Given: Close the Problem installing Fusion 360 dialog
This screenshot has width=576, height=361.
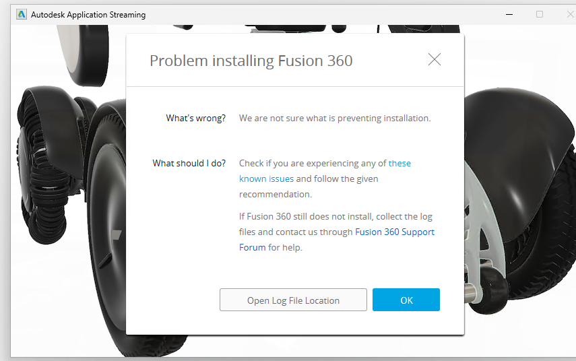Looking at the screenshot, I should point(435,59).
